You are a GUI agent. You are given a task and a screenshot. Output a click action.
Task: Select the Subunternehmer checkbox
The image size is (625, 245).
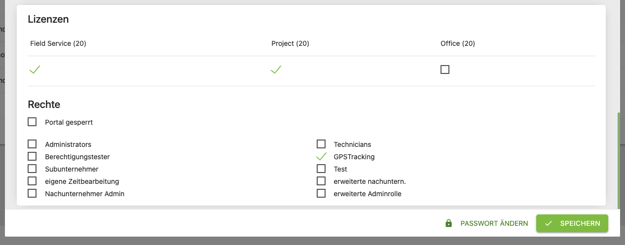[32, 169]
